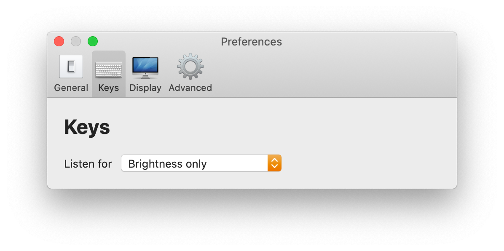Click the orange dropdown arrows button
Image resolution: width=504 pixels, height=251 pixels.
tap(274, 163)
